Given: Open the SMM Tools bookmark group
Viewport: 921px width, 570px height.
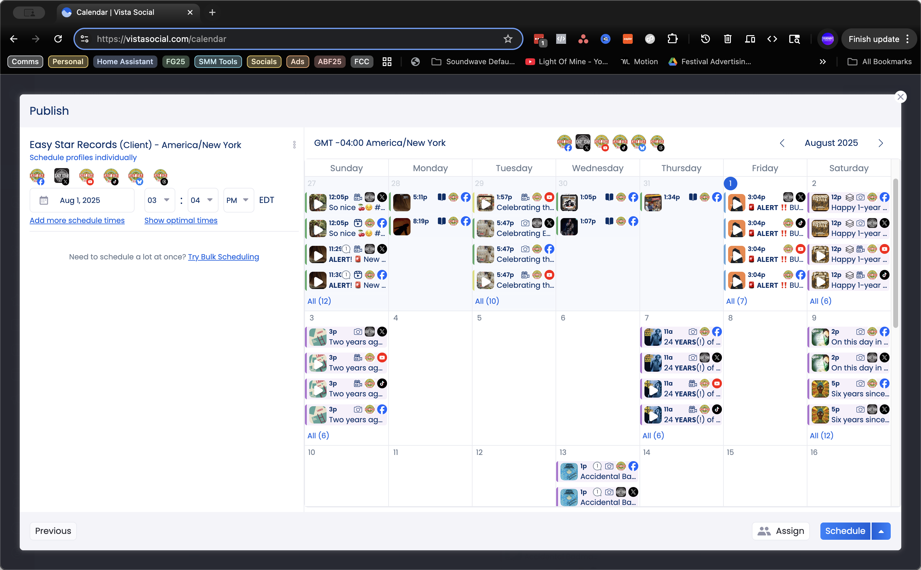Looking at the screenshot, I should tap(218, 61).
